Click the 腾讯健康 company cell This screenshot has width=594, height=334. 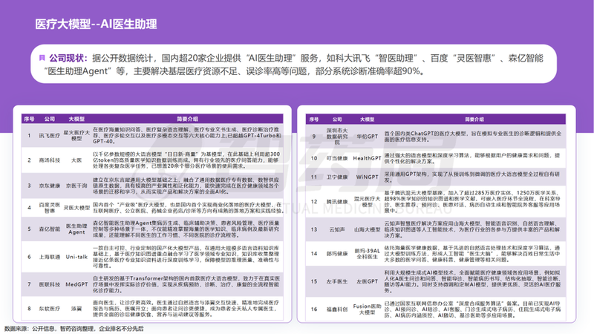(x=337, y=201)
